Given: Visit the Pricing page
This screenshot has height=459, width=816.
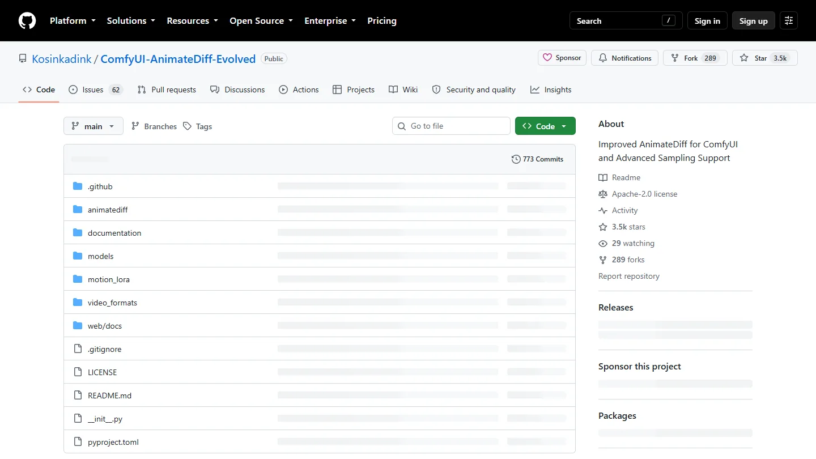Looking at the screenshot, I should pyautogui.click(x=382, y=21).
